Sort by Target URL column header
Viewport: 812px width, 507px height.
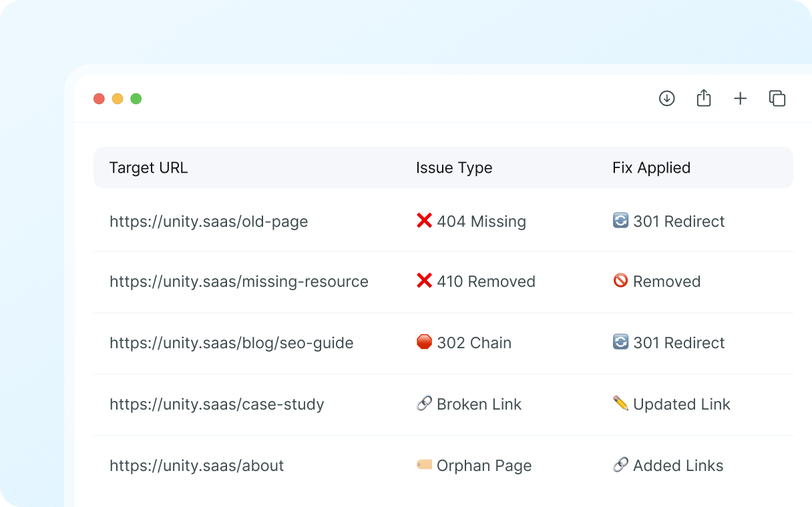tap(148, 168)
